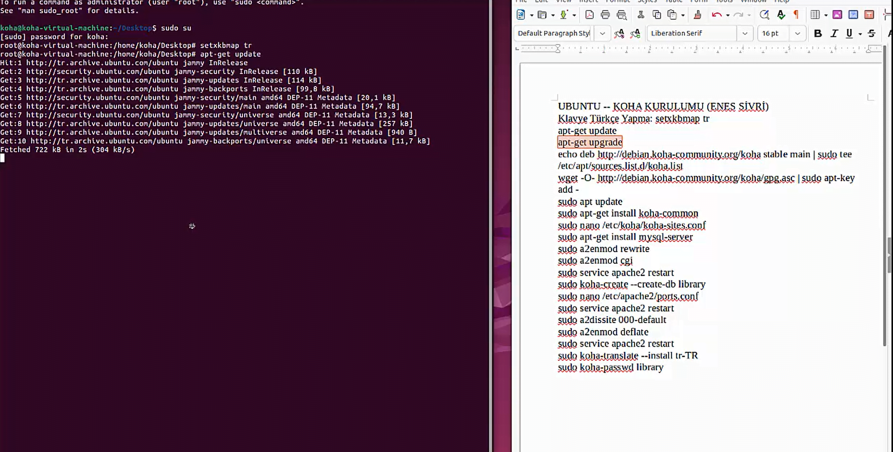893x452 pixels.
Task: Expand the Underline style dropdown arrow
Action: tap(860, 34)
